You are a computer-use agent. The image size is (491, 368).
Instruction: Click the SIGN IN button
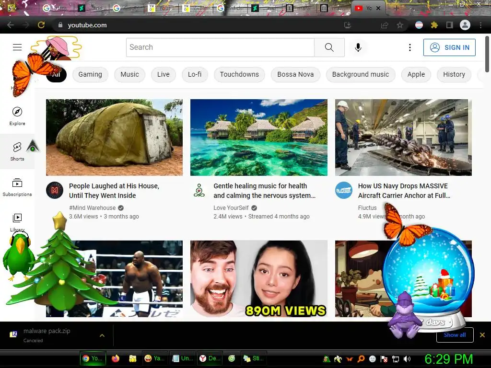coord(449,47)
